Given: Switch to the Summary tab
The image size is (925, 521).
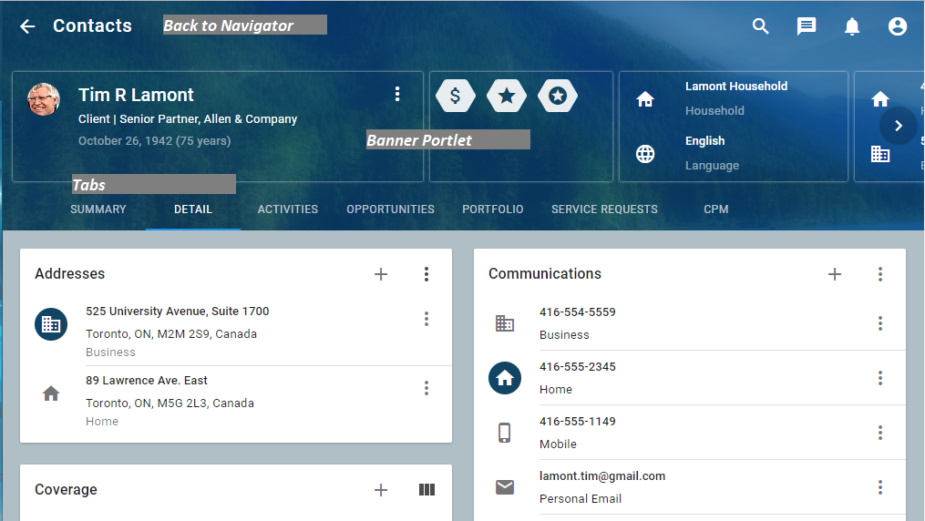Looking at the screenshot, I should pos(98,209).
